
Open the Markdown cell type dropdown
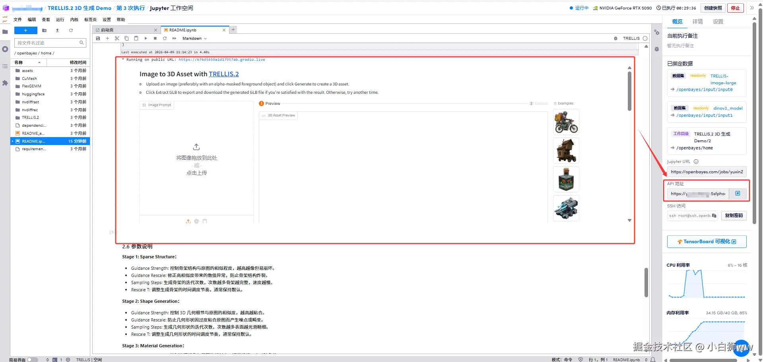(x=194, y=39)
